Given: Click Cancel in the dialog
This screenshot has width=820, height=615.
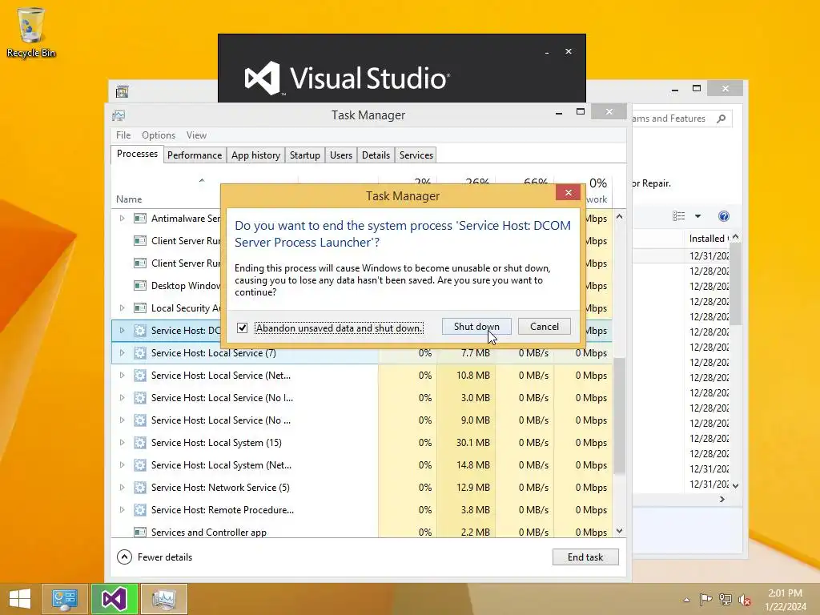Looking at the screenshot, I should pos(545,327).
